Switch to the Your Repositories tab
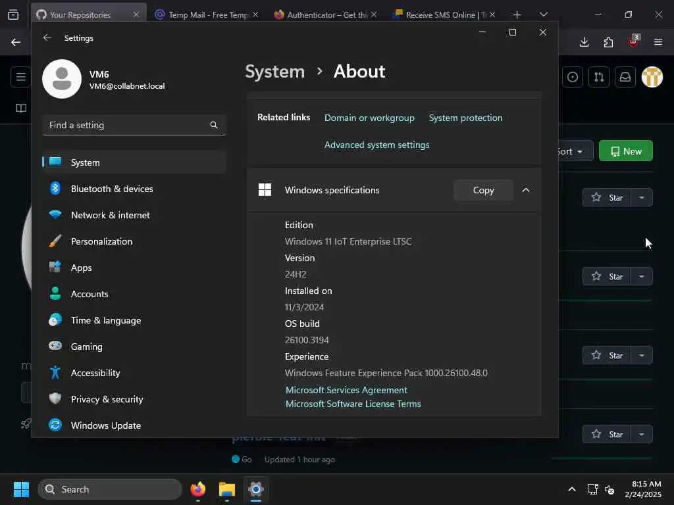 click(x=80, y=14)
